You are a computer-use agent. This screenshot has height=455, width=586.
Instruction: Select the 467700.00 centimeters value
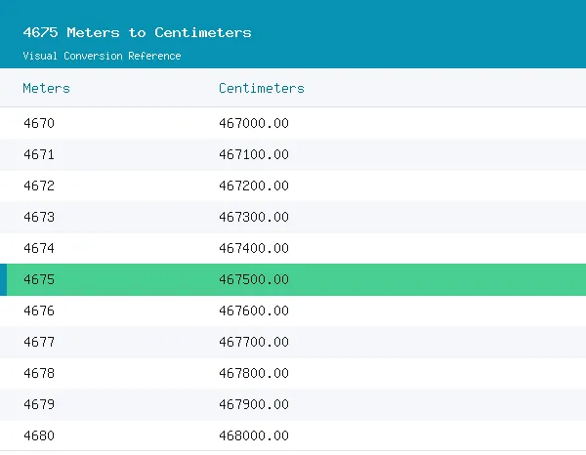click(254, 342)
